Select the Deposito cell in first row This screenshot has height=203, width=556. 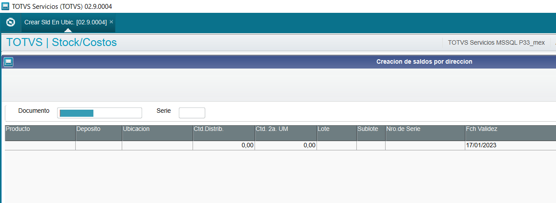coord(99,146)
